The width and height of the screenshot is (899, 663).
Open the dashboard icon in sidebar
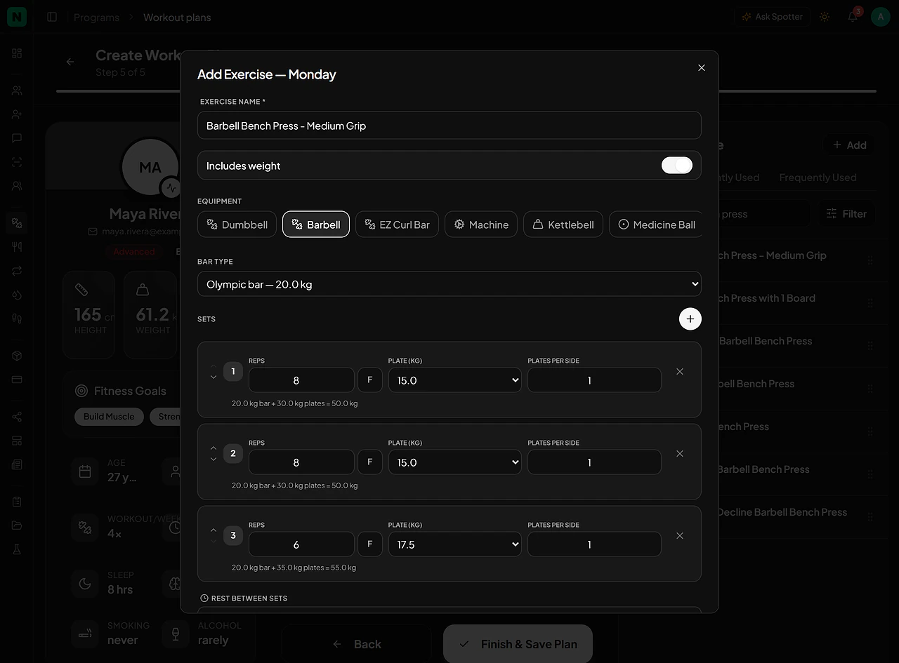pyautogui.click(x=17, y=53)
